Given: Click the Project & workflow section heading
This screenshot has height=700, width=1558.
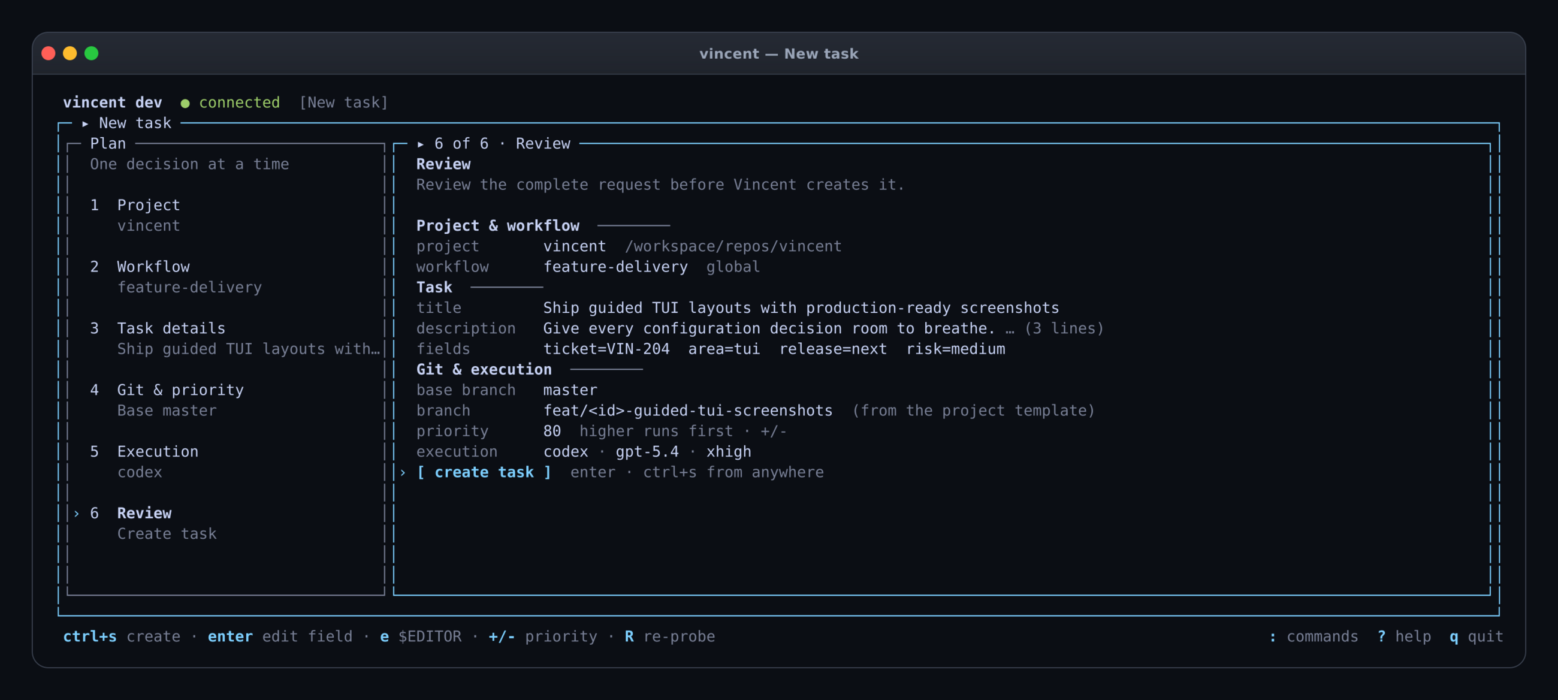Looking at the screenshot, I should pos(497,226).
